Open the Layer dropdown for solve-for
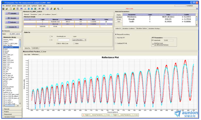Image resolution: width=201 pixels, height=120 pixels. 79,40
